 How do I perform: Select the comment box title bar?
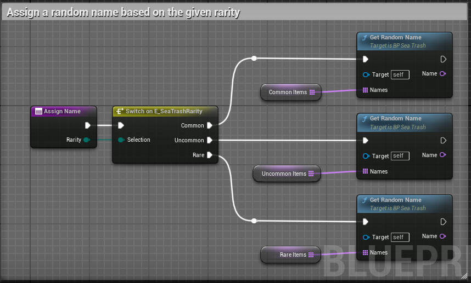click(x=235, y=13)
